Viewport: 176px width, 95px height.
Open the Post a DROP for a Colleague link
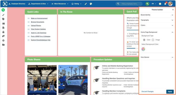[x=41, y=36]
